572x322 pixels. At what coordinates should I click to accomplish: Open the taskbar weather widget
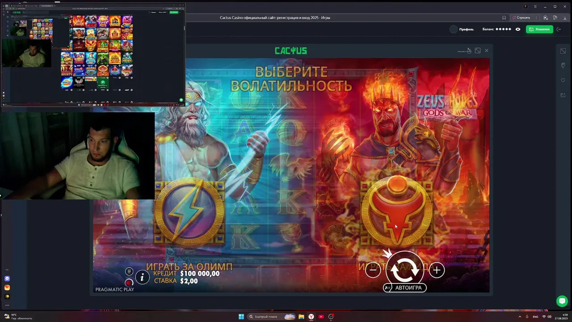(18, 317)
